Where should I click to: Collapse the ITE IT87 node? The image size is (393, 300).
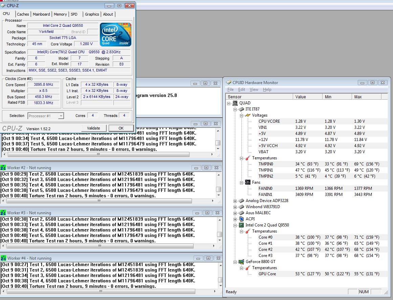pyautogui.click(x=235, y=109)
